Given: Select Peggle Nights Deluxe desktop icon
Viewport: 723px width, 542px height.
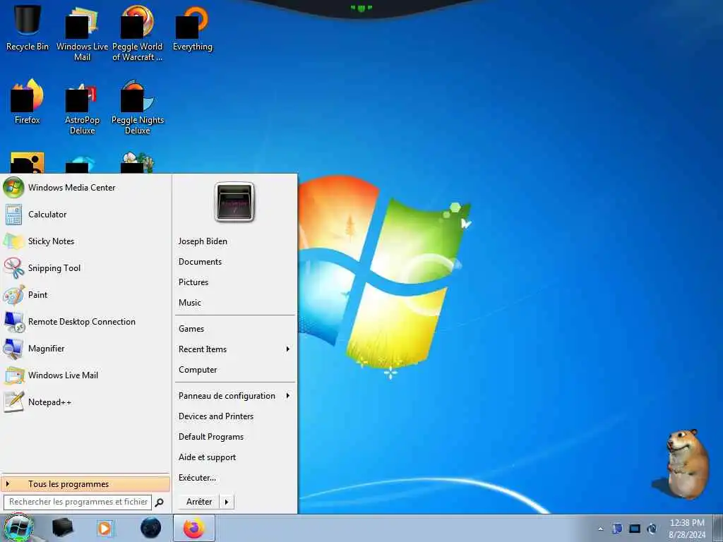Looking at the screenshot, I should (x=138, y=107).
